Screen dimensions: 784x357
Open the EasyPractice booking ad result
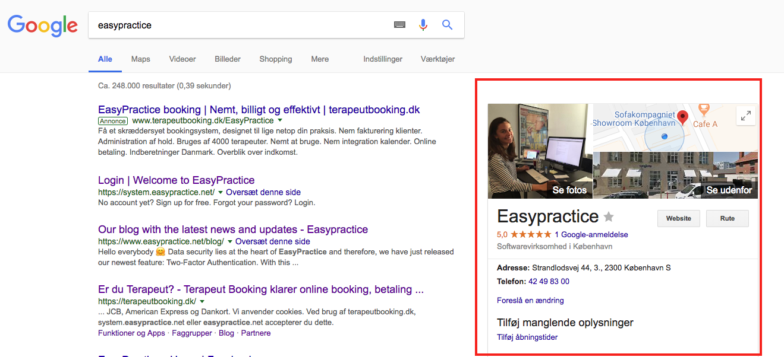point(259,110)
